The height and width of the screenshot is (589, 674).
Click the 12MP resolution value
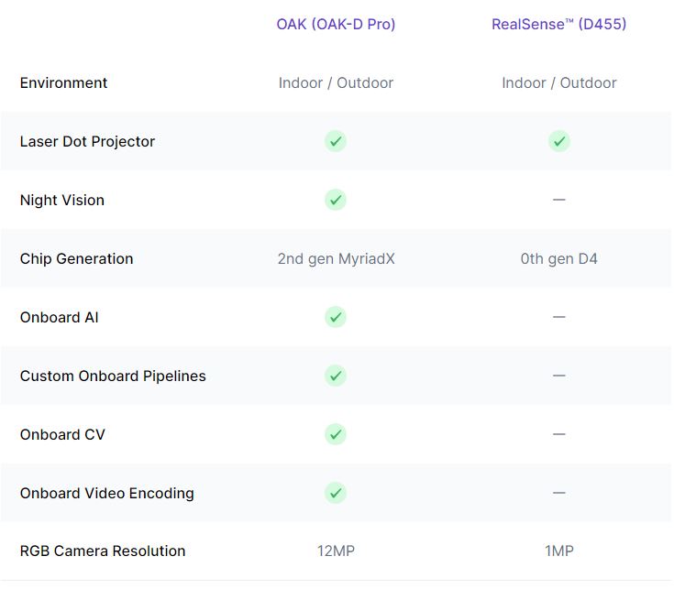coord(336,551)
